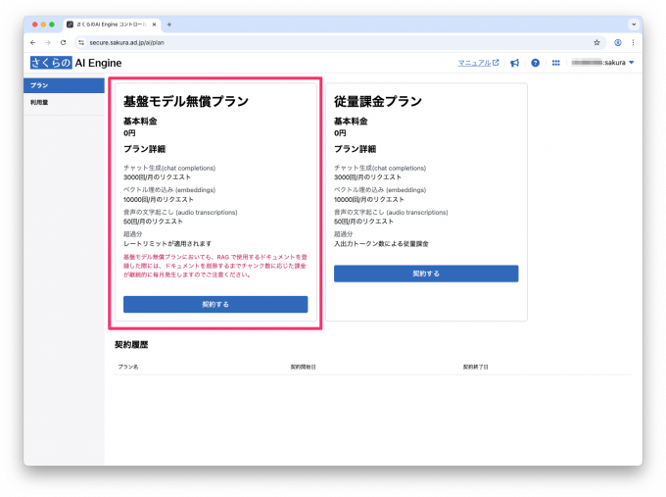Click the さくらの AI Engine logo

click(76, 63)
